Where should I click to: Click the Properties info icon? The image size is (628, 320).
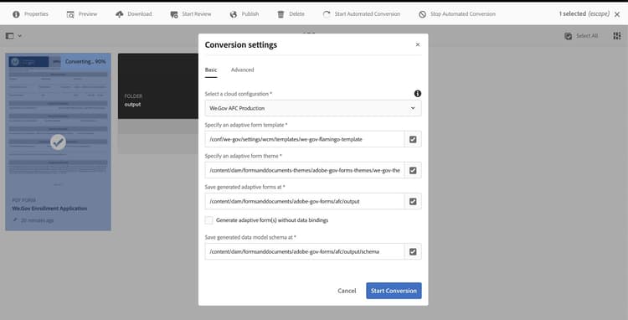[16, 14]
